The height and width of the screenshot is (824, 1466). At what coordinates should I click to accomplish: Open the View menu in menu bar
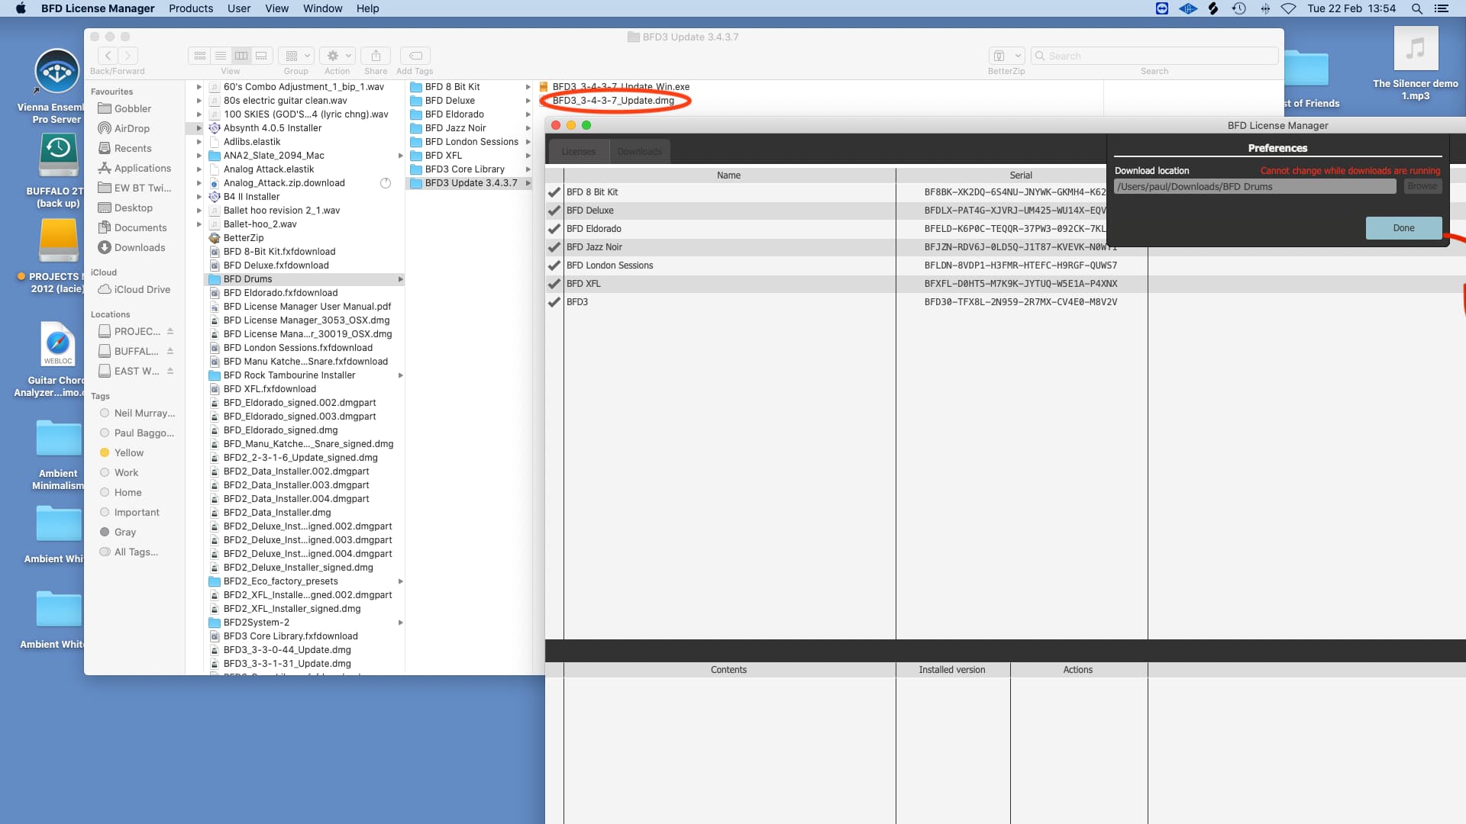(x=276, y=8)
